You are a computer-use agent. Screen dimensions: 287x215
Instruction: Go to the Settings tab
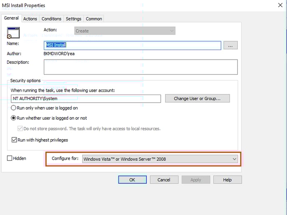pos(73,19)
